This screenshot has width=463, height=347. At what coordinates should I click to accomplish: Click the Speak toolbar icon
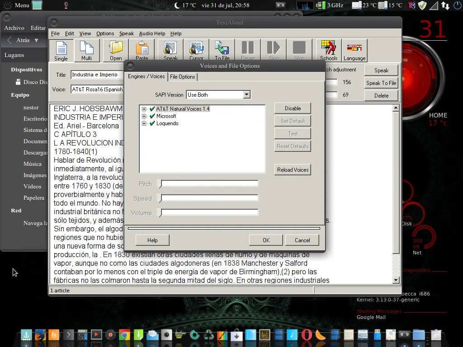tap(170, 50)
